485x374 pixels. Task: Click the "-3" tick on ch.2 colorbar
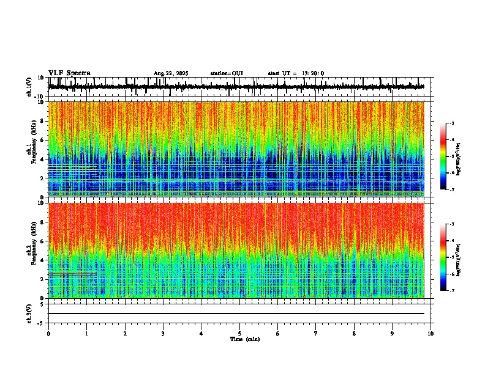coord(452,224)
